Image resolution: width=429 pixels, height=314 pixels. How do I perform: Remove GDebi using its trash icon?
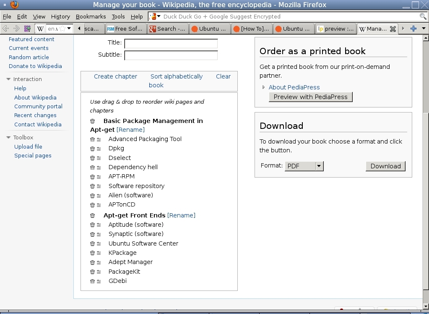tap(93, 281)
